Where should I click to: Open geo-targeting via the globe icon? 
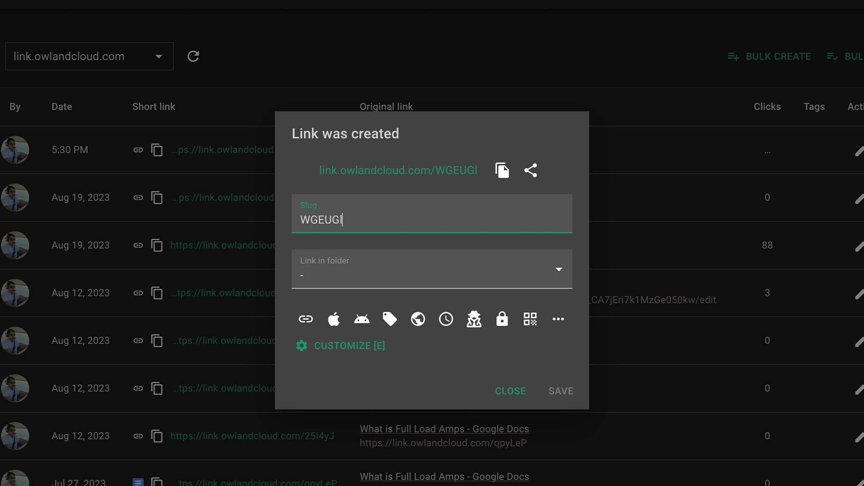point(418,319)
